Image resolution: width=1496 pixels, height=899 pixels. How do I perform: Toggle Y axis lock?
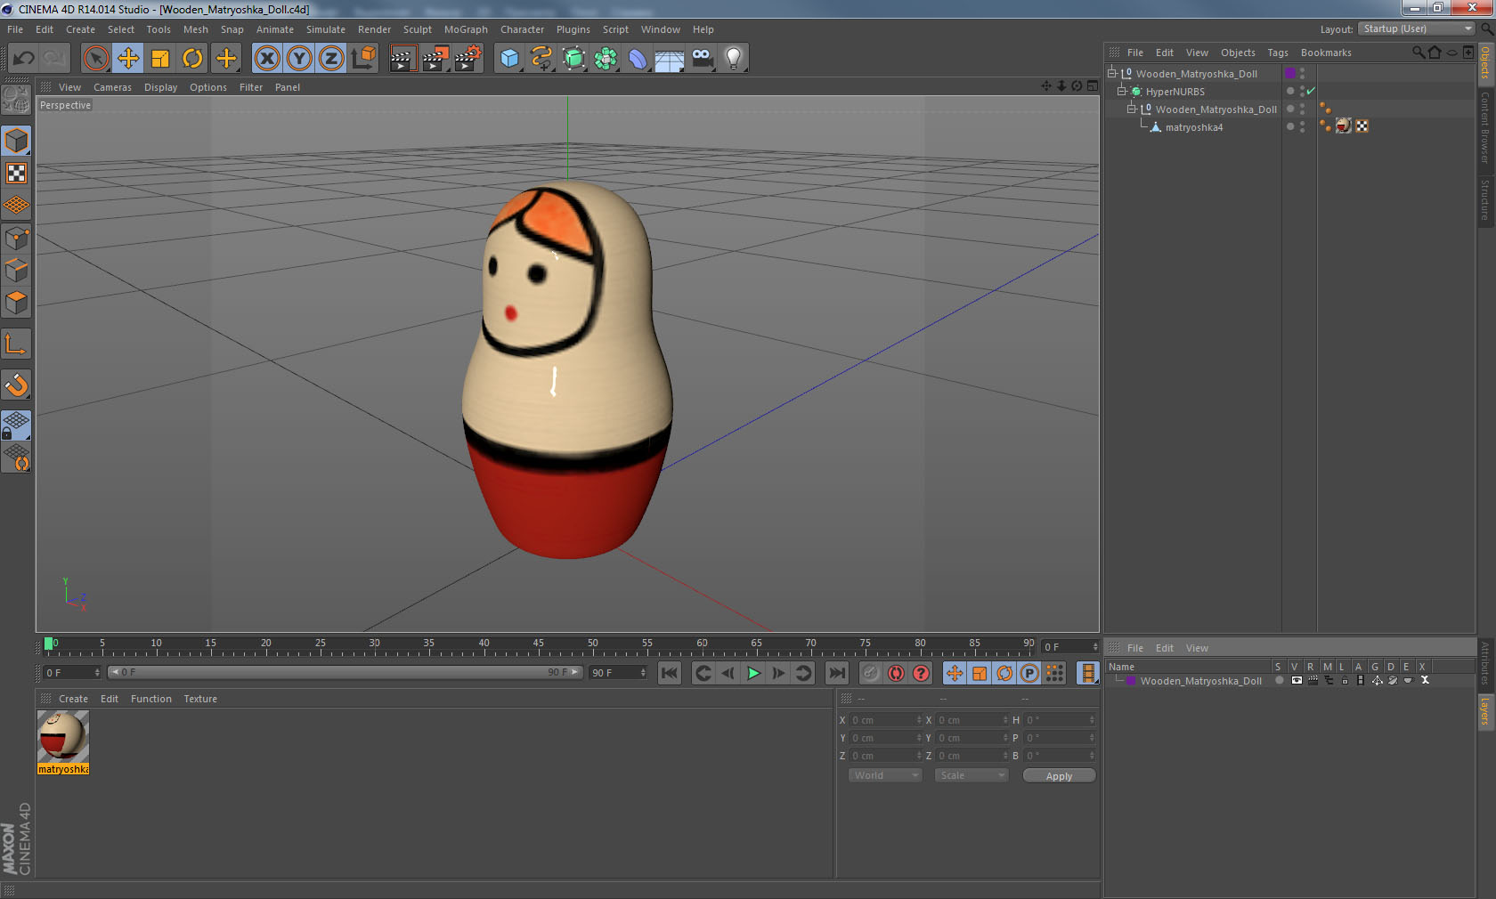tap(299, 59)
